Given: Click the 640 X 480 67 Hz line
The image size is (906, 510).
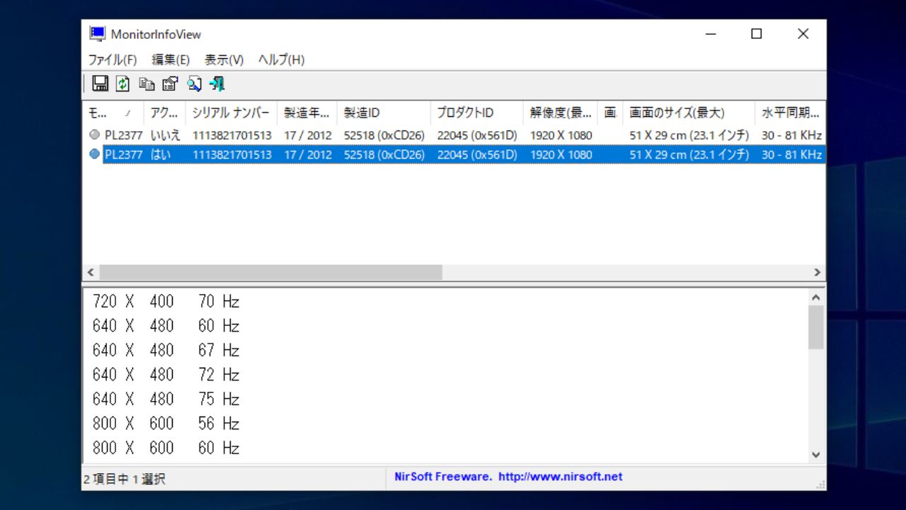Looking at the screenshot, I should pos(166,350).
